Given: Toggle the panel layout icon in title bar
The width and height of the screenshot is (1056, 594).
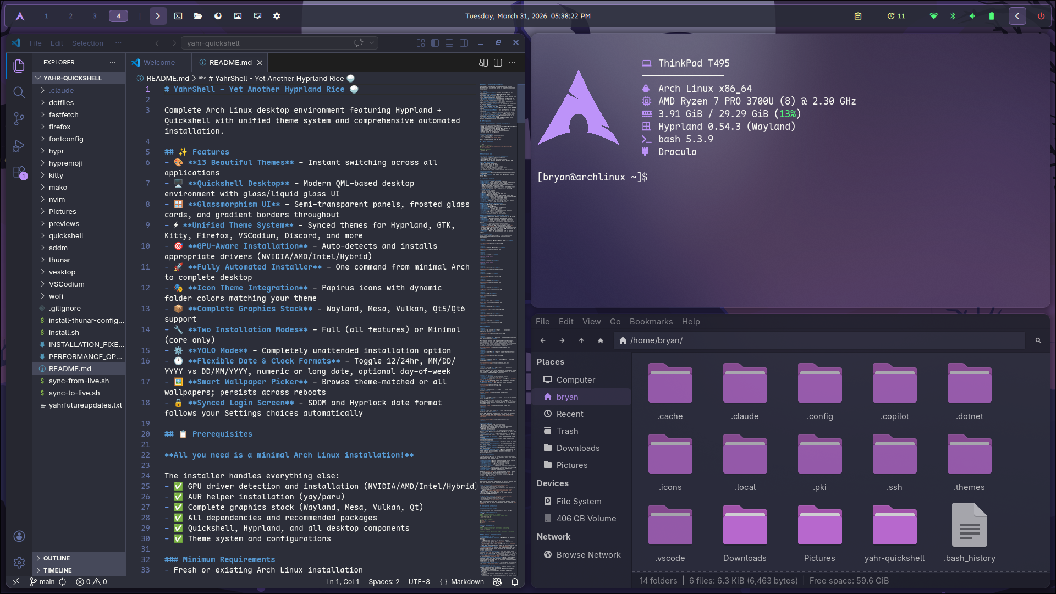Looking at the screenshot, I should pos(449,43).
